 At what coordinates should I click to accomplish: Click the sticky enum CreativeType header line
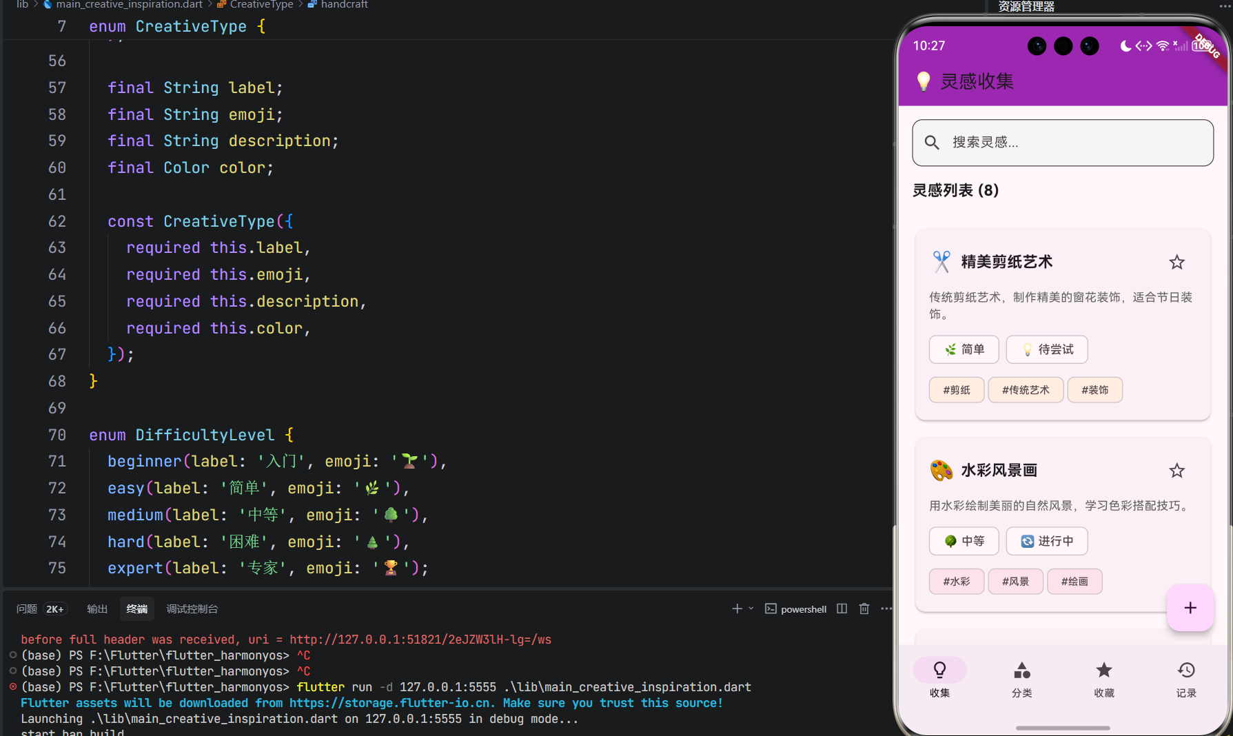[x=177, y=26]
